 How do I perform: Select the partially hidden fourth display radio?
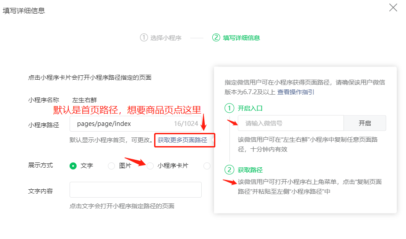pyautogui.click(x=207, y=166)
